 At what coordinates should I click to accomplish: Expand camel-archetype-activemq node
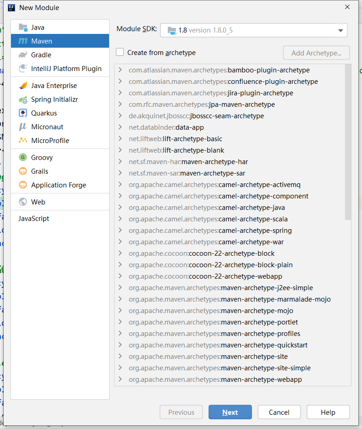coord(120,185)
